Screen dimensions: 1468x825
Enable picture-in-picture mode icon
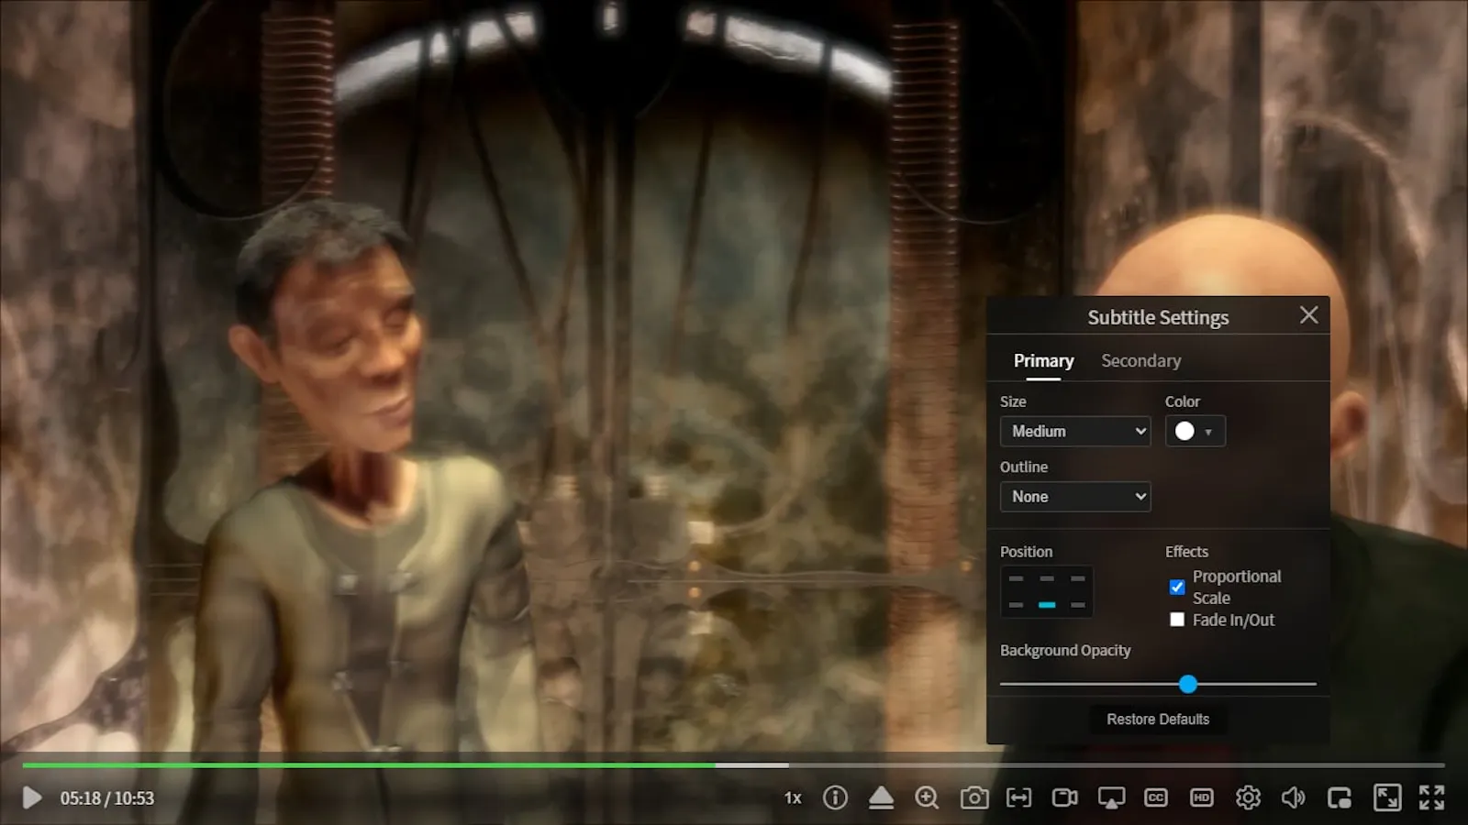click(1340, 797)
